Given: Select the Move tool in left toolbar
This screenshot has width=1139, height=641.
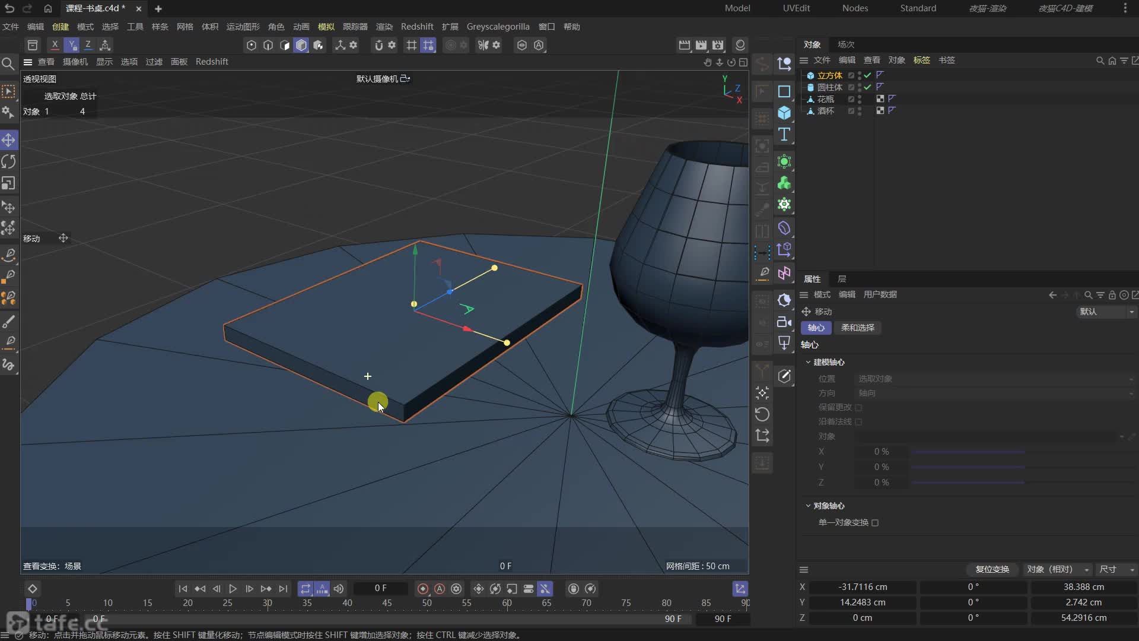Looking at the screenshot, I should tap(8, 140).
